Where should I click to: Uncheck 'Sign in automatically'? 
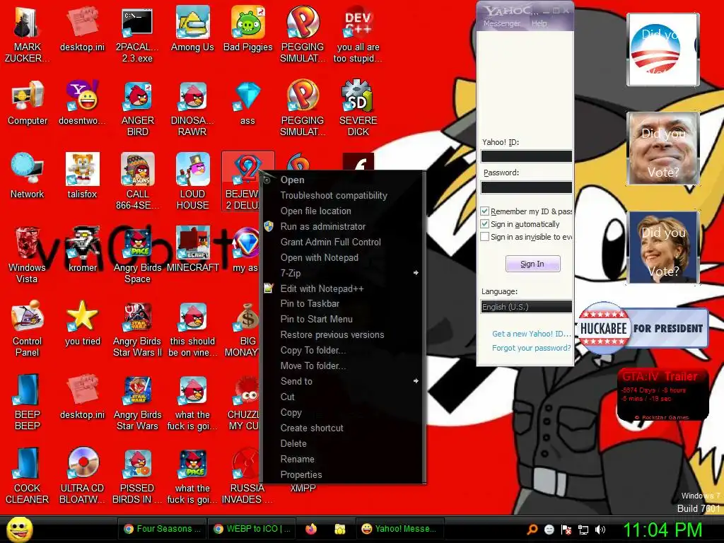pyautogui.click(x=485, y=224)
